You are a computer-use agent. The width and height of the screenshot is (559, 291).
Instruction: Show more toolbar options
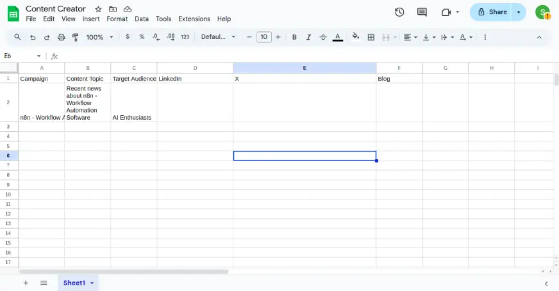coord(485,37)
